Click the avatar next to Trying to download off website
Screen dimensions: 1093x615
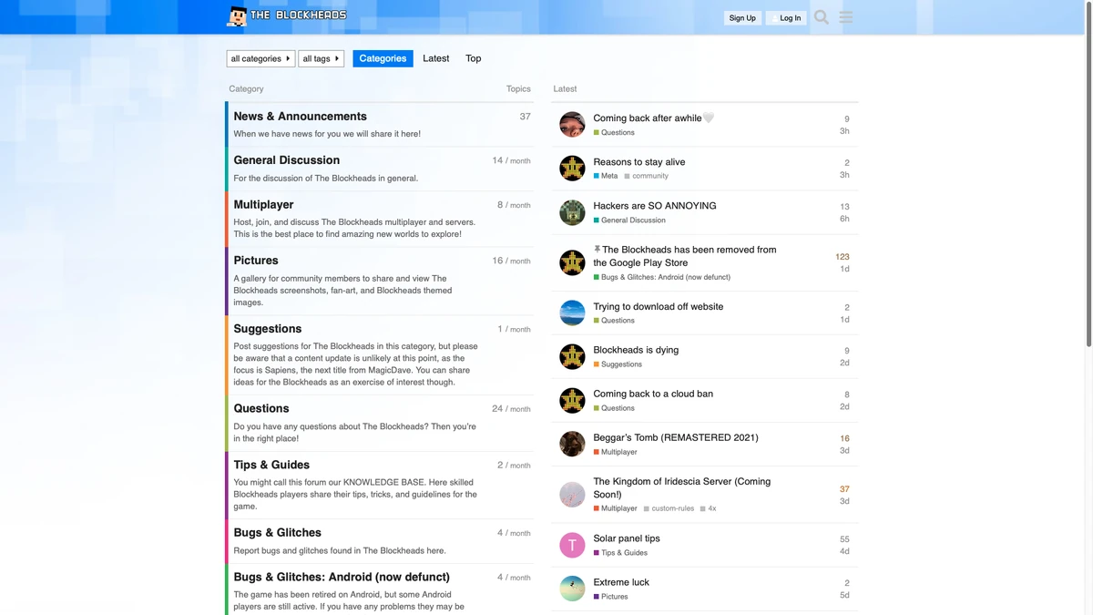click(x=572, y=313)
